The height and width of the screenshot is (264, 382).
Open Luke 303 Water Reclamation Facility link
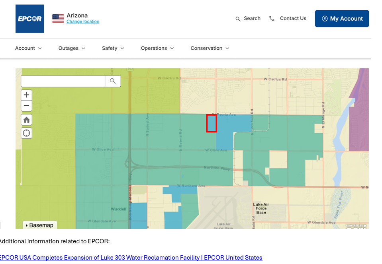pos(131,258)
